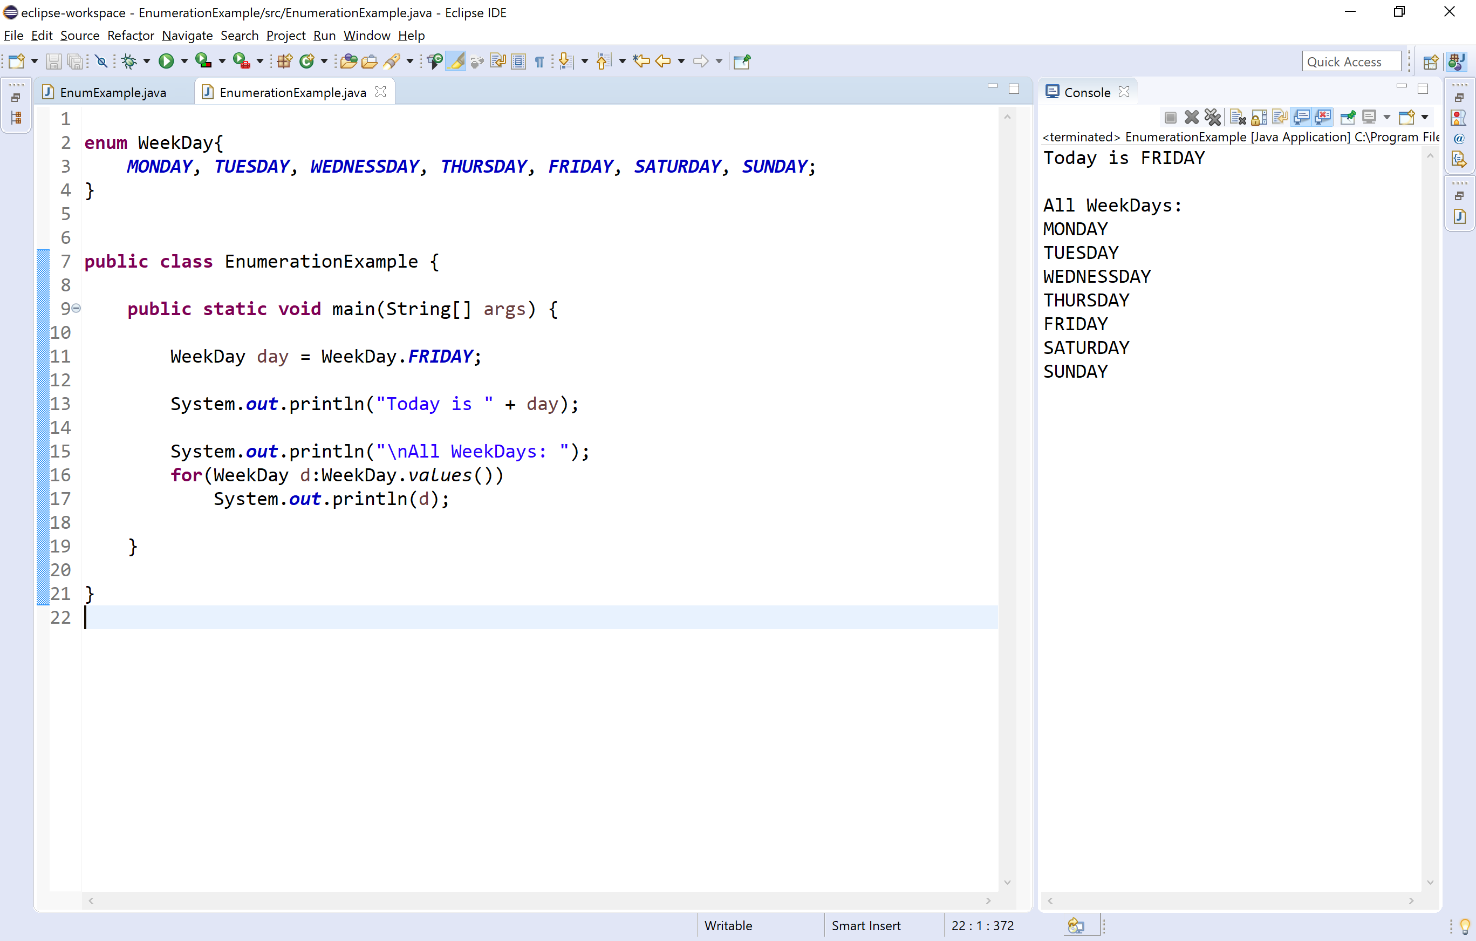
Task: Click the Quick Access search box
Action: [1352, 60]
